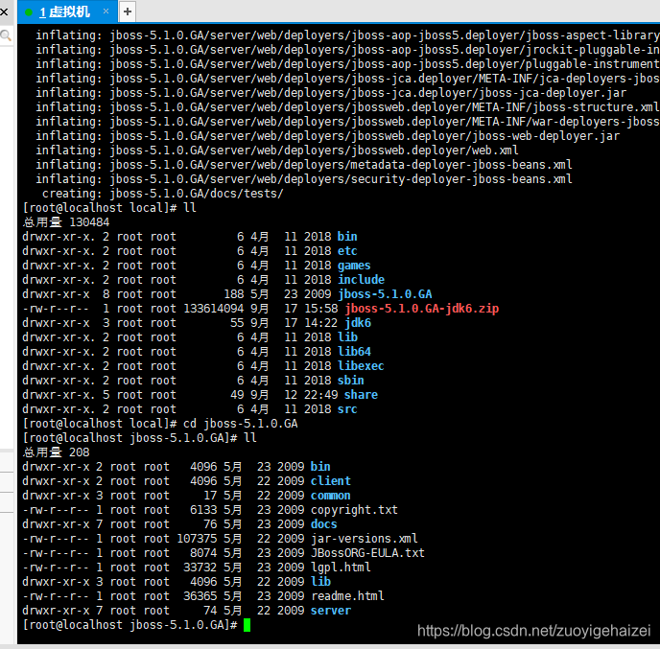Click the 'sbin' directory entry
The image size is (660, 649).
[351, 381]
